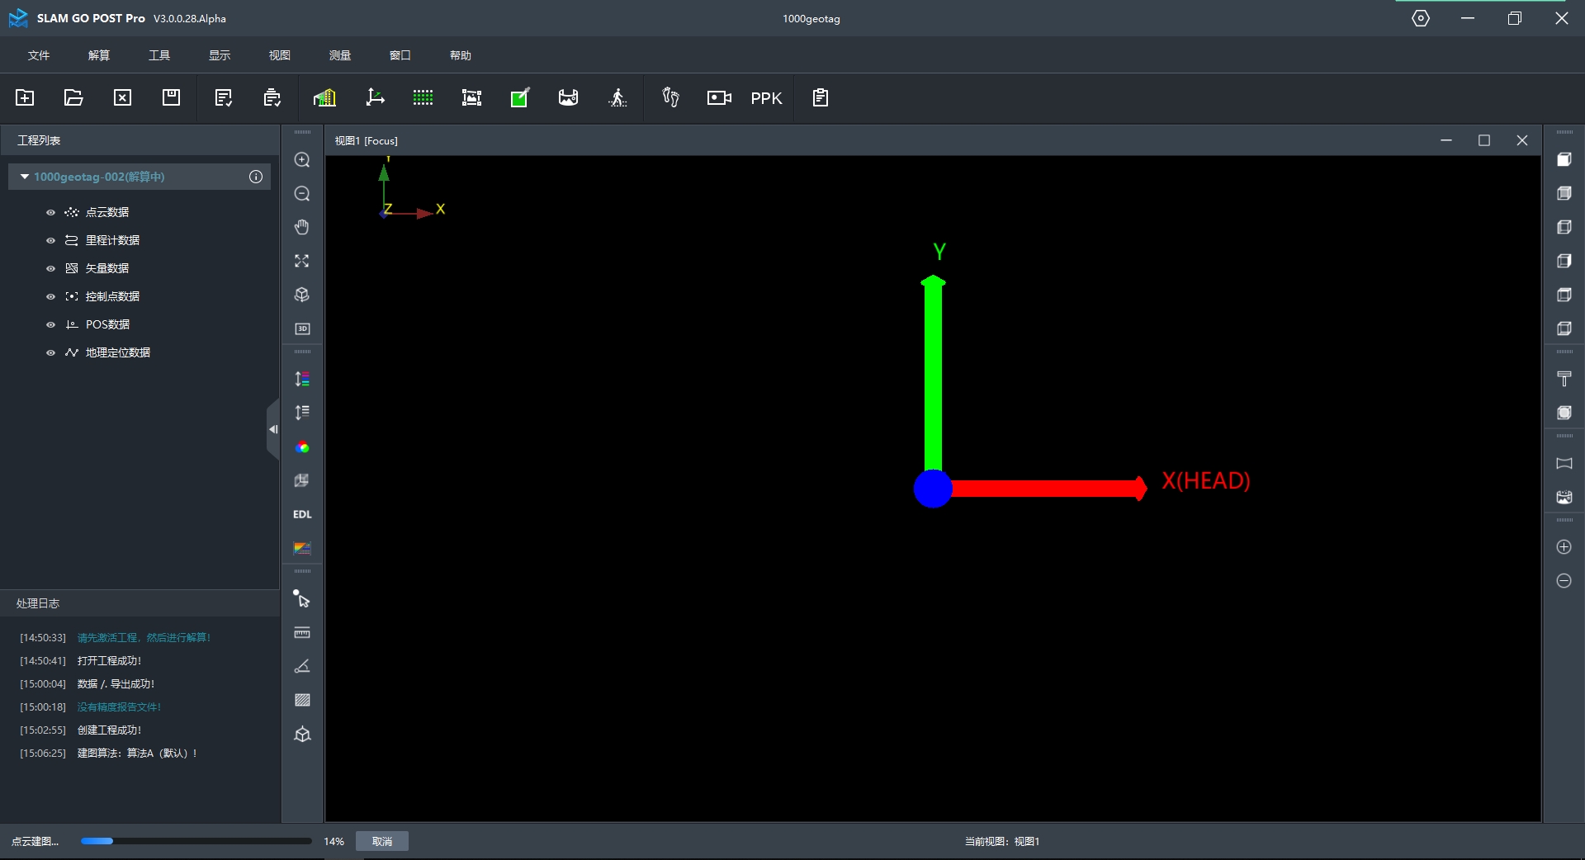The height and width of the screenshot is (860, 1585).
Task: Click the PPK toolbar button
Action: 765,98
